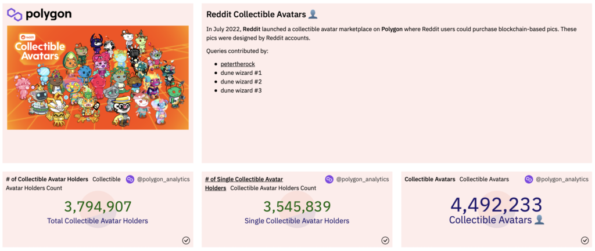595x251 pixels.
Task: Open '# of Single Collectible Avatar Holders' title
Action: pos(244,179)
